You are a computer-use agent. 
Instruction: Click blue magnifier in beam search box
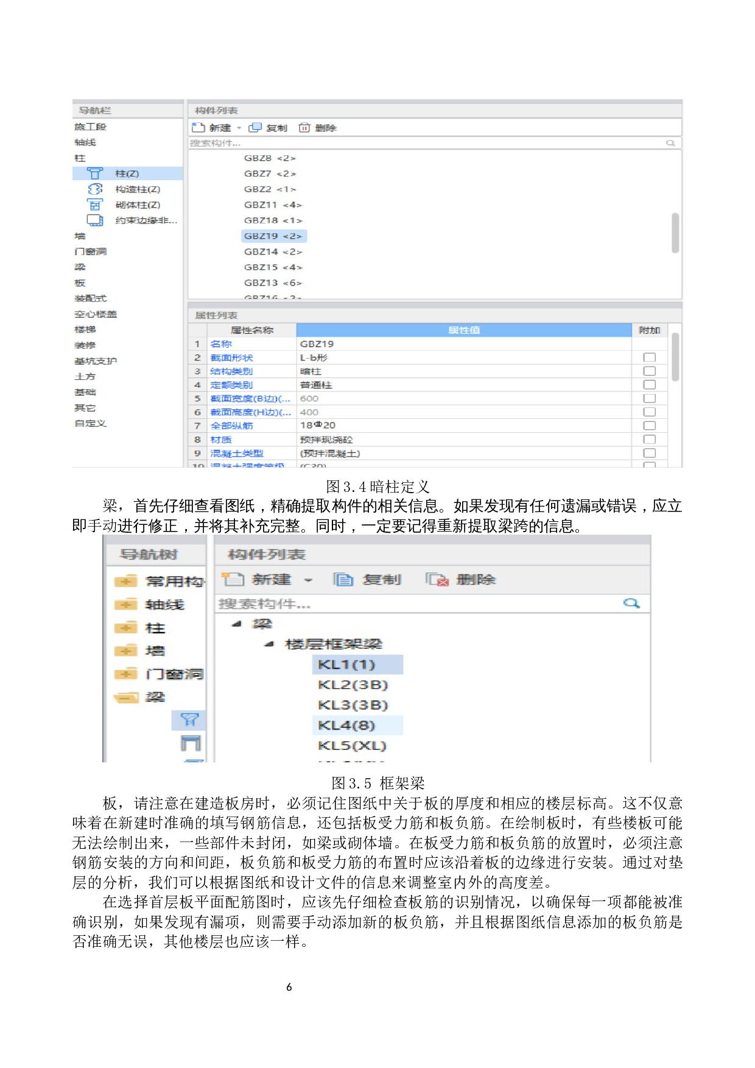(x=632, y=603)
